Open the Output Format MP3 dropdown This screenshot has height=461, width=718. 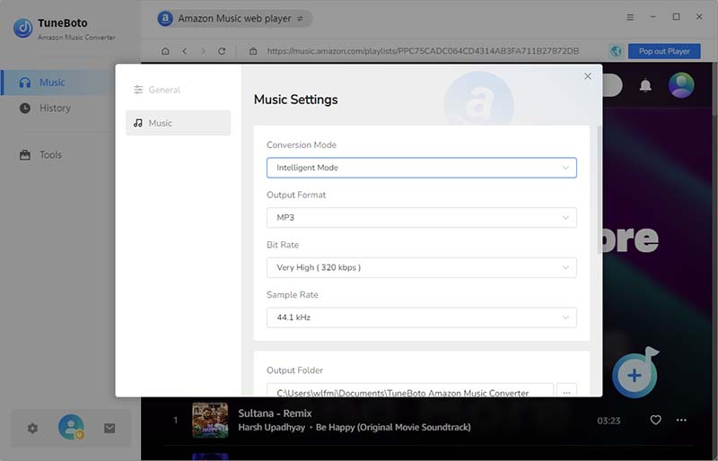pyautogui.click(x=421, y=218)
